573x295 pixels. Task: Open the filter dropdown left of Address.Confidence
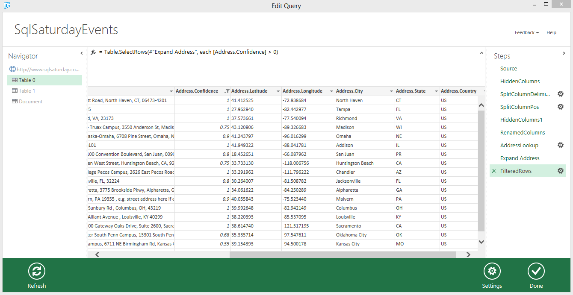[x=171, y=91]
